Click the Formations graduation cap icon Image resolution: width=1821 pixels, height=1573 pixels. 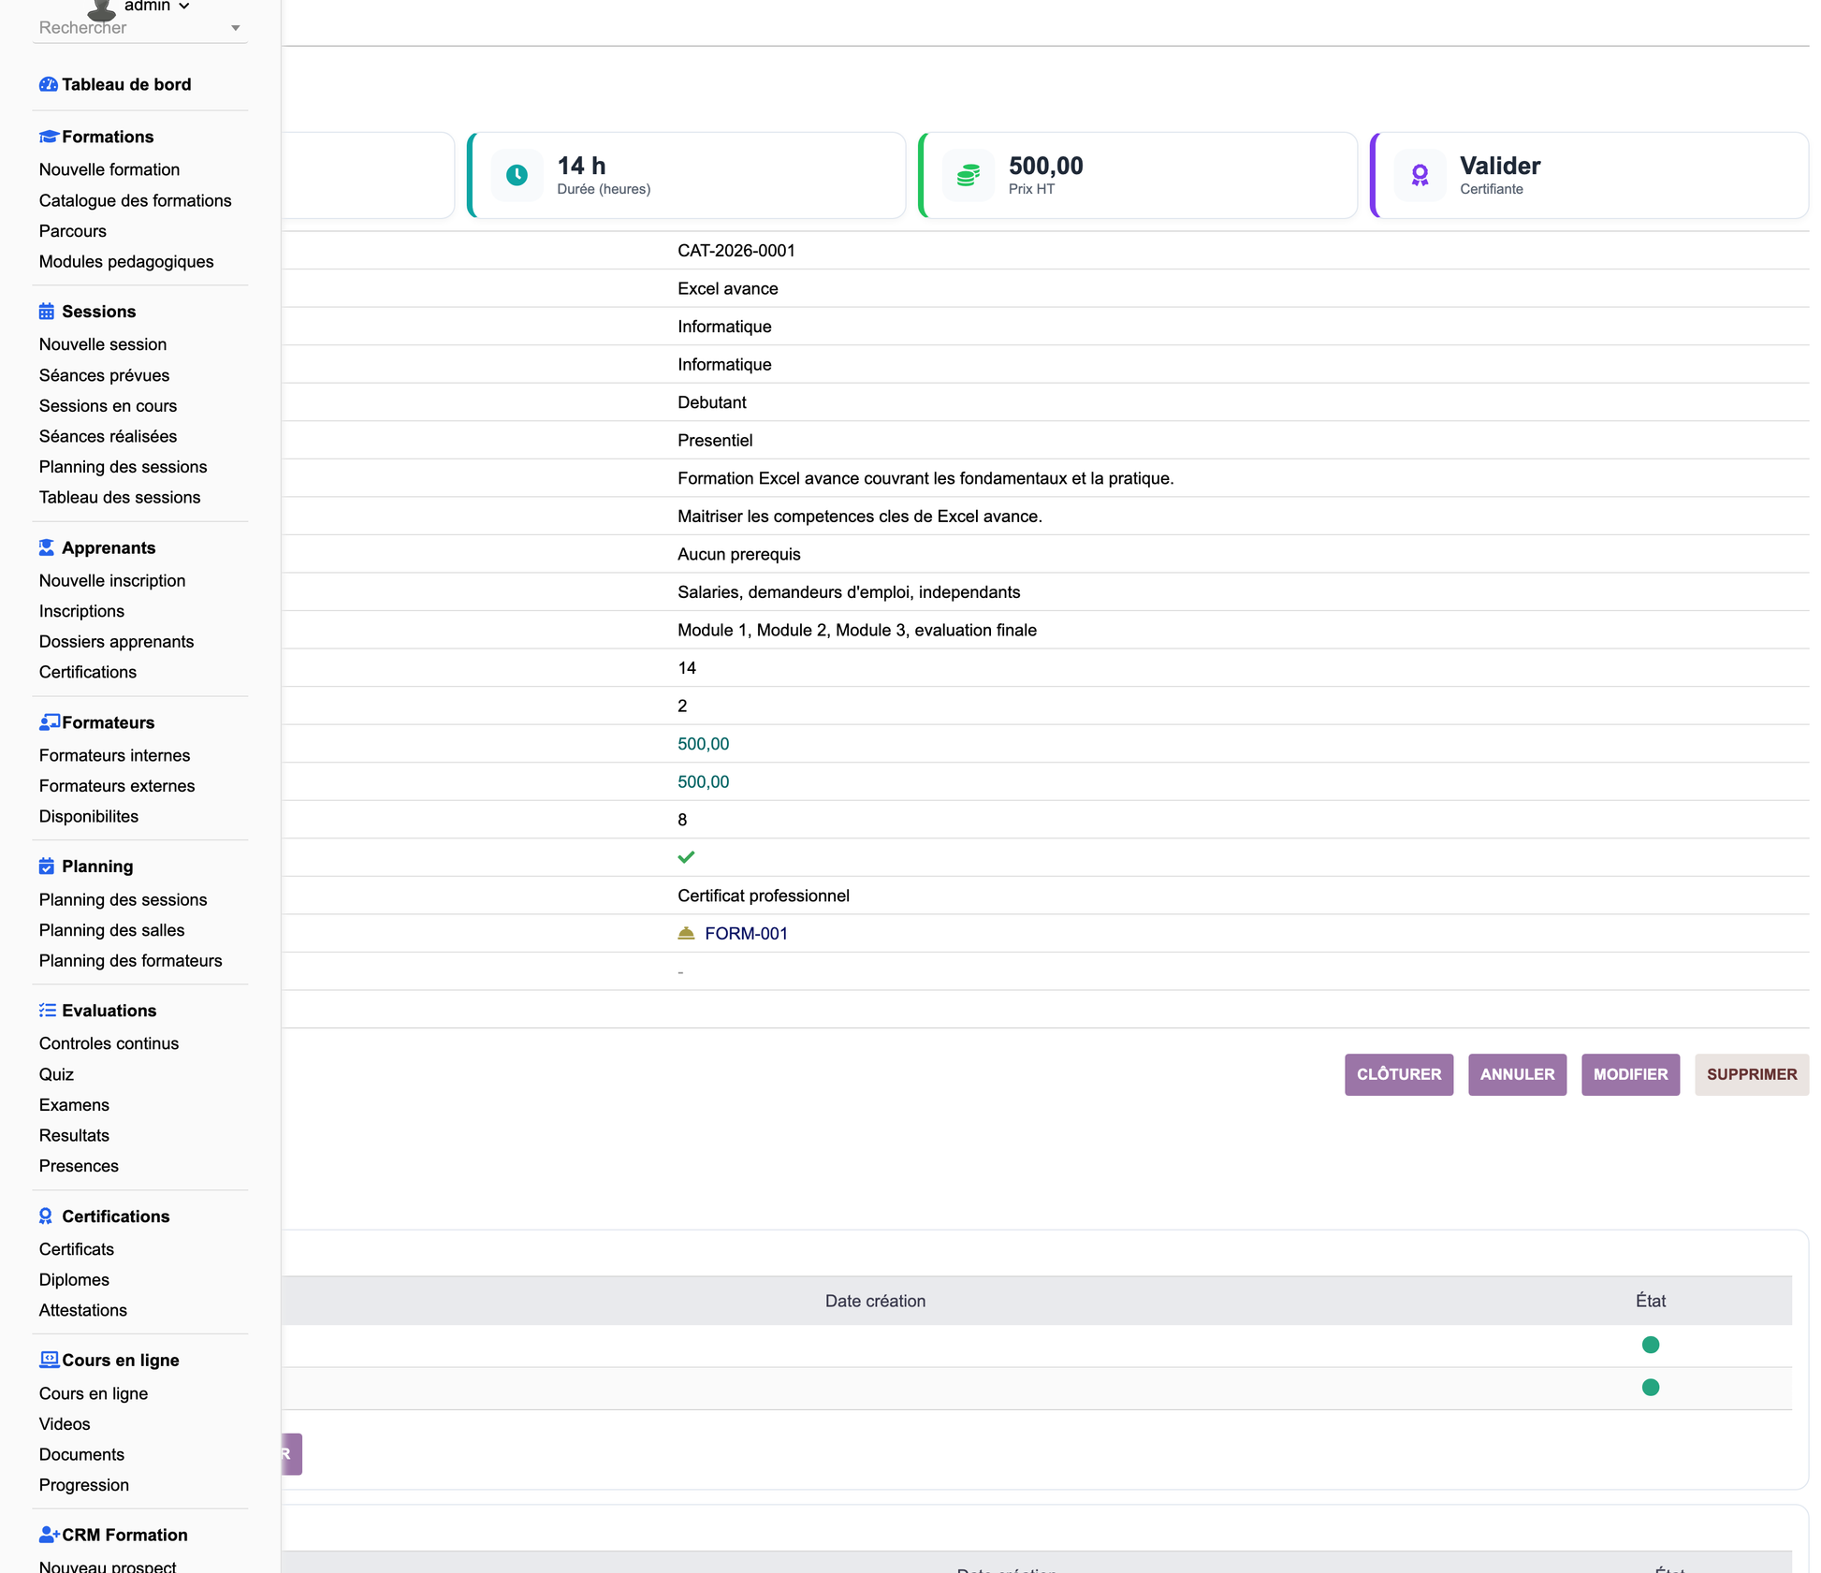[x=49, y=137]
